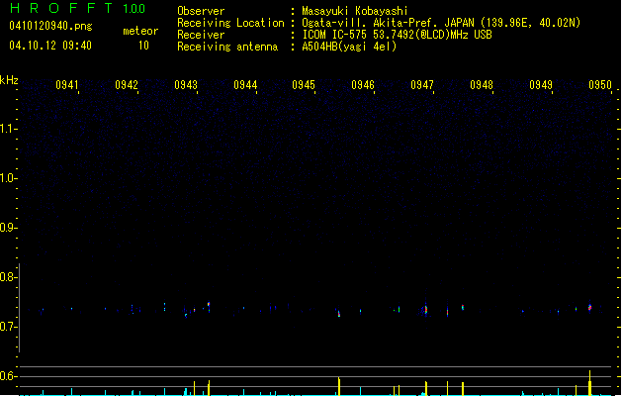Click the 1.1 kHz axis label

point(8,129)
